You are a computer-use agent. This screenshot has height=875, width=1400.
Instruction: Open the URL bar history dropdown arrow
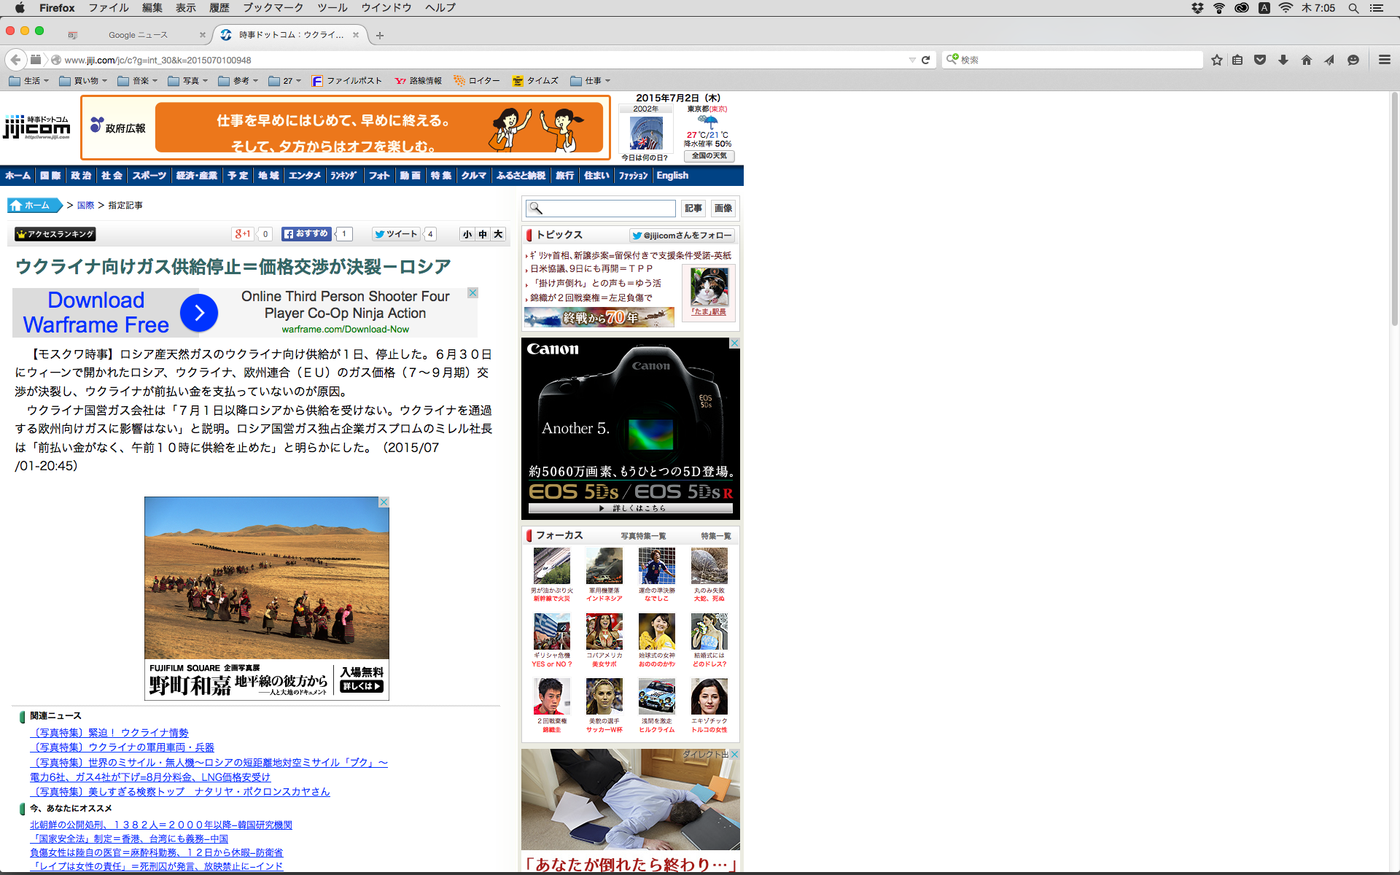pyautogui.click(x=911, y=60)
